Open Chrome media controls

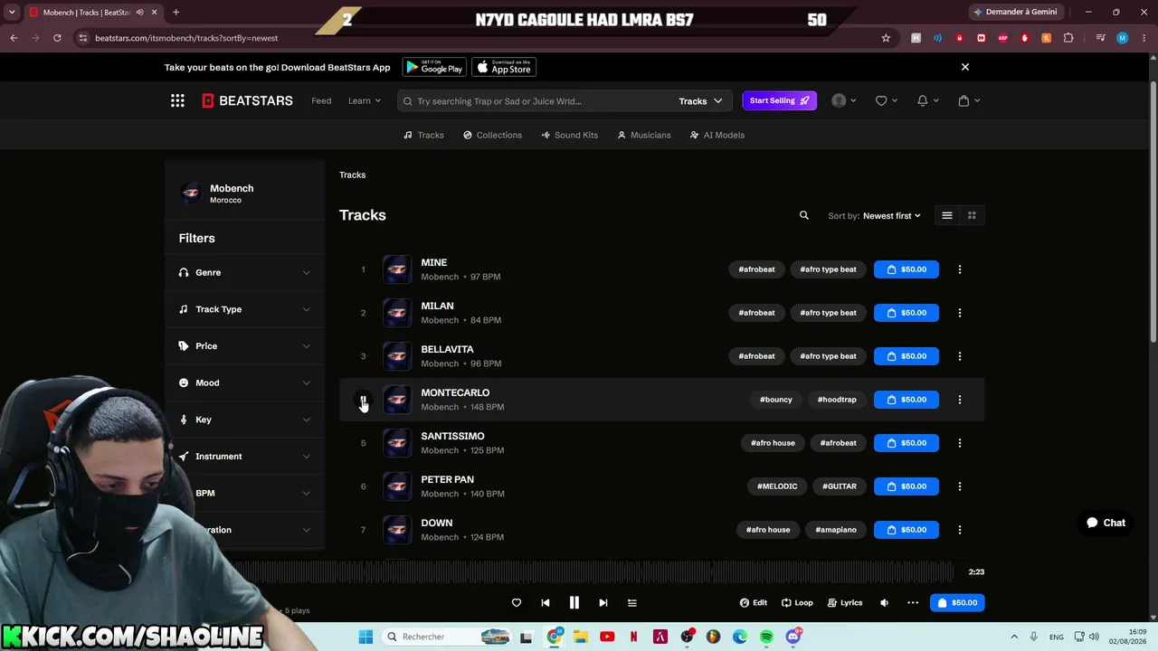[1100, 38]
